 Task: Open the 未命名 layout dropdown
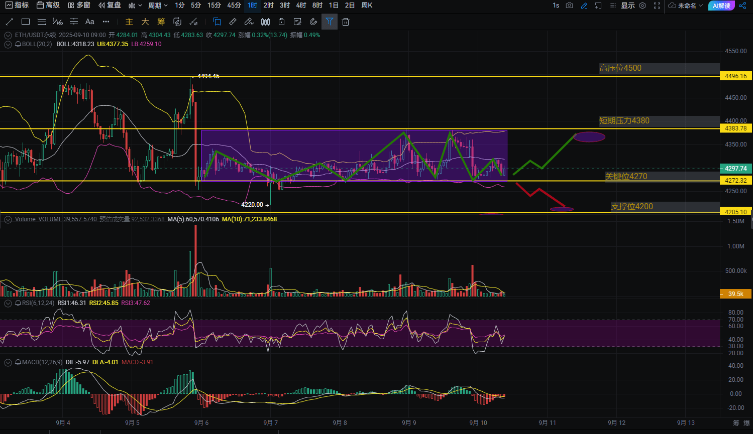tap(686, 6)
